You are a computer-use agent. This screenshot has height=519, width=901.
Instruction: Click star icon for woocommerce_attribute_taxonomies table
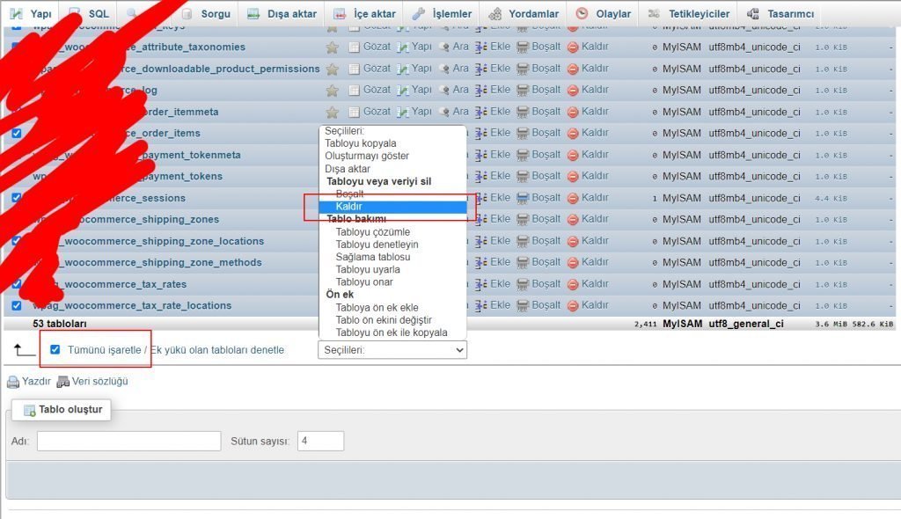(x=332, y=47)
